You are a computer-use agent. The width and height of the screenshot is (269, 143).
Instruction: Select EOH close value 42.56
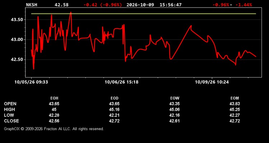[54, 121]
